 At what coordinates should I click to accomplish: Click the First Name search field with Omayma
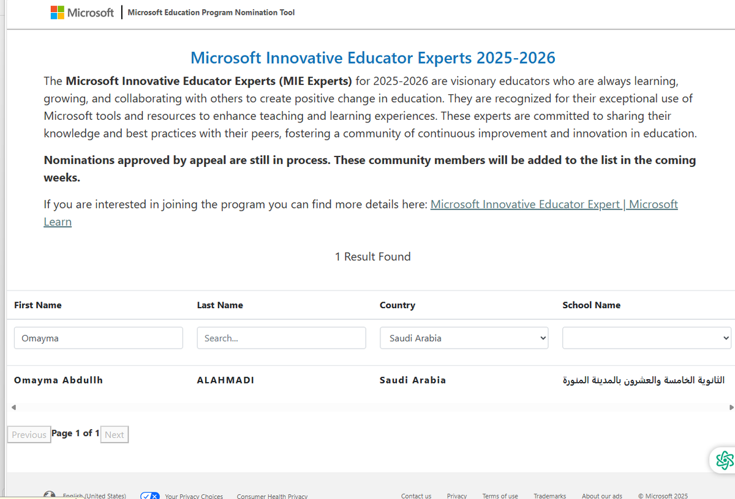pyautogui.click(x=99, y=338)
